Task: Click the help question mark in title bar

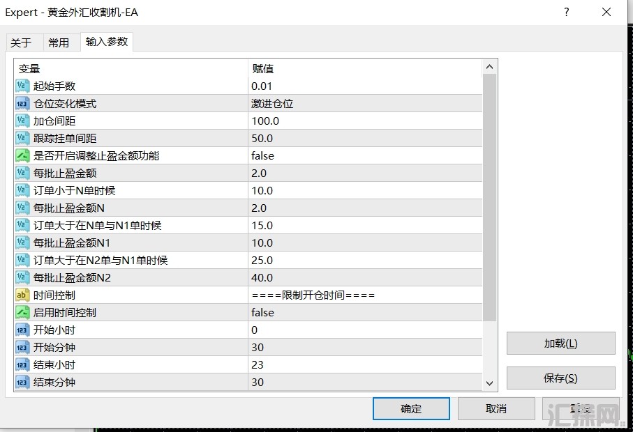Action: click(567, 12)
